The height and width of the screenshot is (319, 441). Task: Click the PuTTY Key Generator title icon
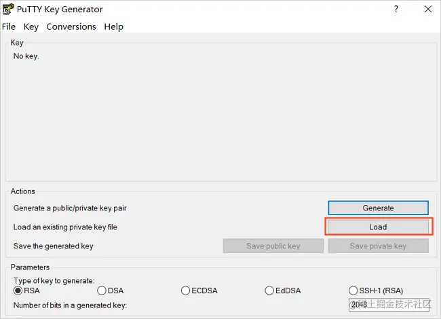8,9
